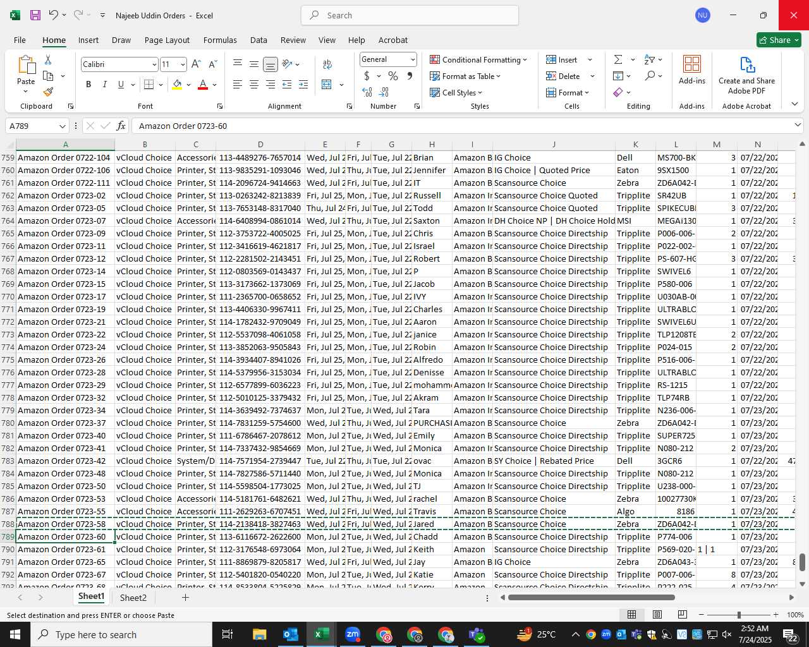Toggle Italic formatting
Image resolution: width=809 pixels, height=647 pixels.
pos(105,85)
